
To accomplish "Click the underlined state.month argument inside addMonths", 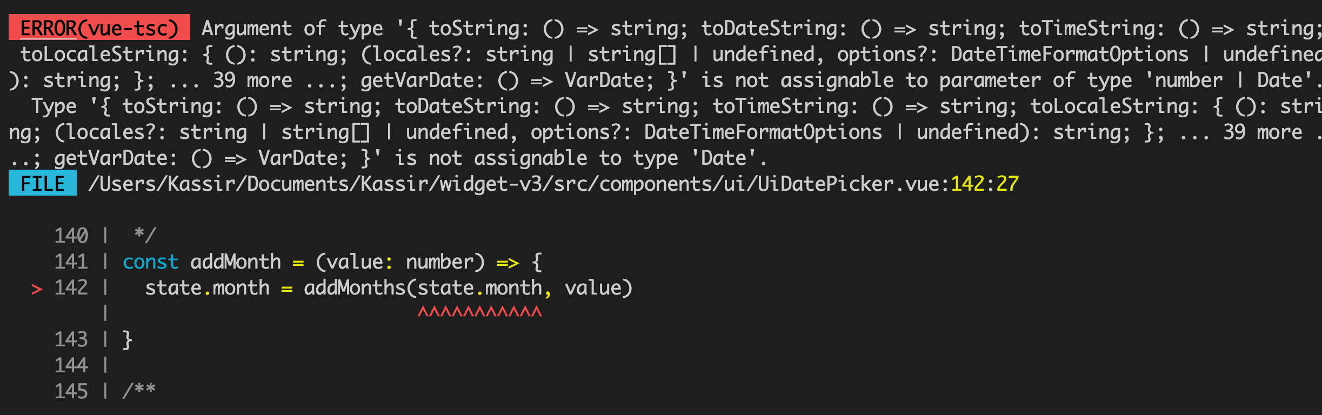I will (479, 287).
